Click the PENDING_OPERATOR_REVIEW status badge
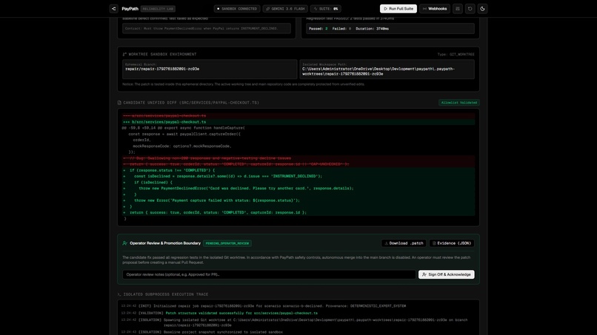The height and width of the screenshot is (335, 597). pos(227,243)
